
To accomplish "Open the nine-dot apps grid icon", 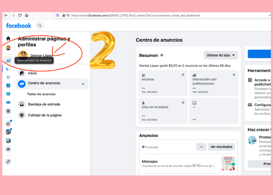I will click(8, 111).
